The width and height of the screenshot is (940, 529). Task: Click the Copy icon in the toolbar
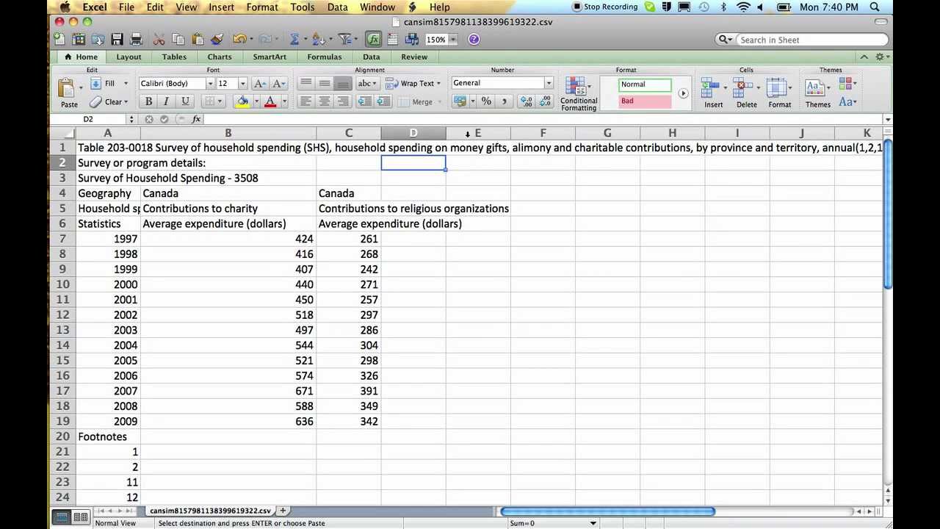(178, 40)
